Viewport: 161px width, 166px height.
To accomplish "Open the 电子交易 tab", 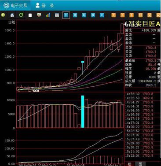I will tap(15, 6).
